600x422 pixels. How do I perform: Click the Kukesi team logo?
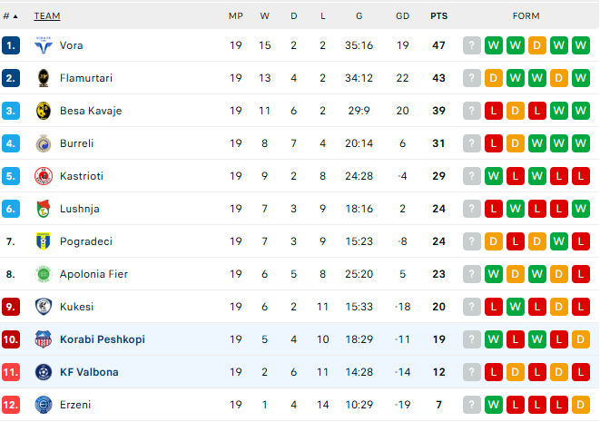pyautogui.click(x=43, y=307)
